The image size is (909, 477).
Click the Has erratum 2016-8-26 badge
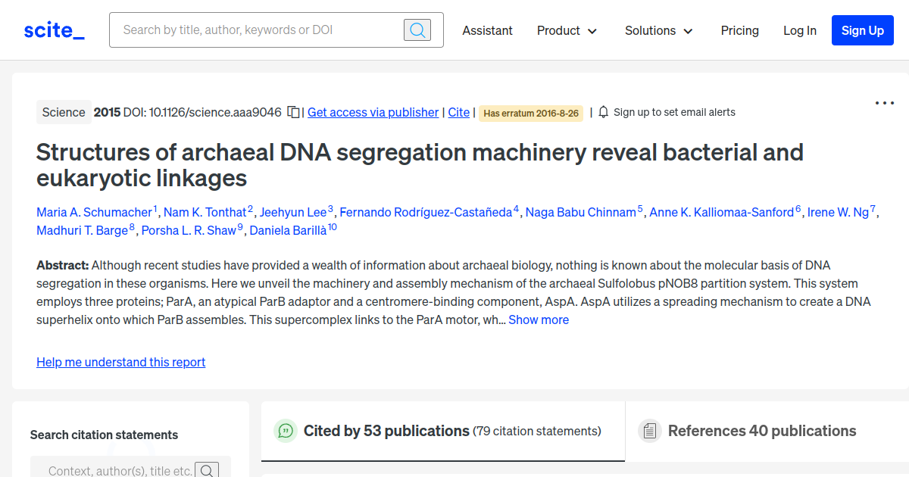coord(530,112)
